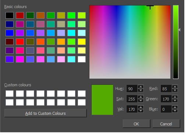Click inside the hue-saturation colour spectrum
This screenshot has width=188, height=136.
coord(130,42)
